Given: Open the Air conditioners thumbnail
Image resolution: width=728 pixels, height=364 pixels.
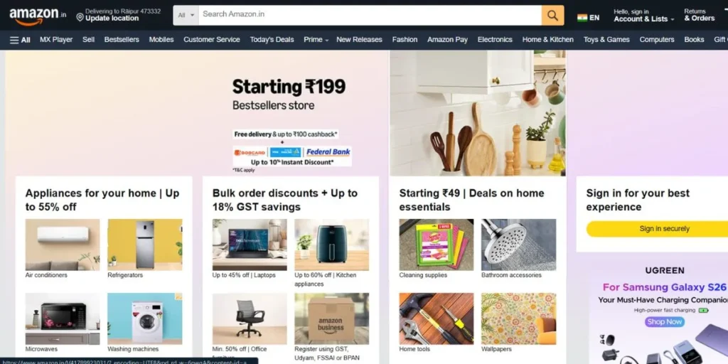Looking at the screenshot, I should point(63,245).
